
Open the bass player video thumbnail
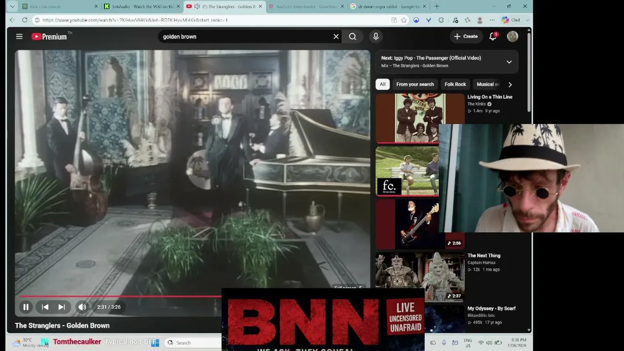click(x=408, y=224)
